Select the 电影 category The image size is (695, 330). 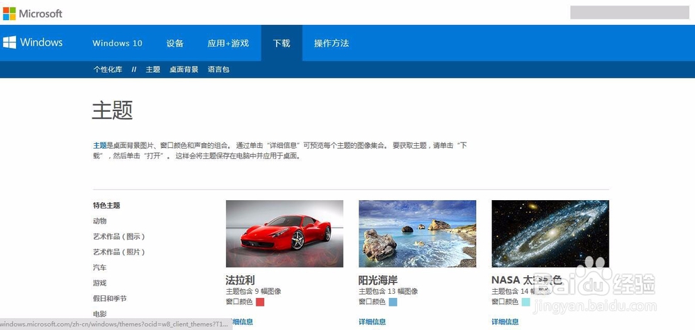click(x=99, y=314)
